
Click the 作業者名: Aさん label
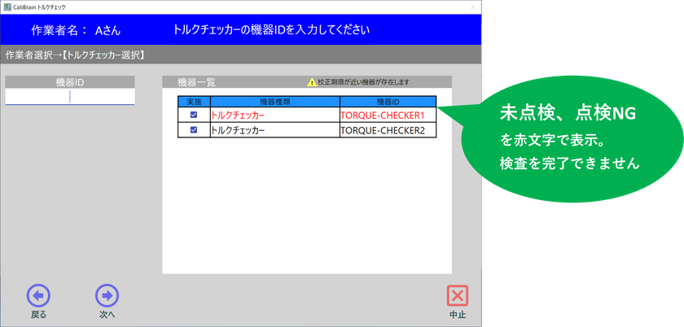point(76,30)
